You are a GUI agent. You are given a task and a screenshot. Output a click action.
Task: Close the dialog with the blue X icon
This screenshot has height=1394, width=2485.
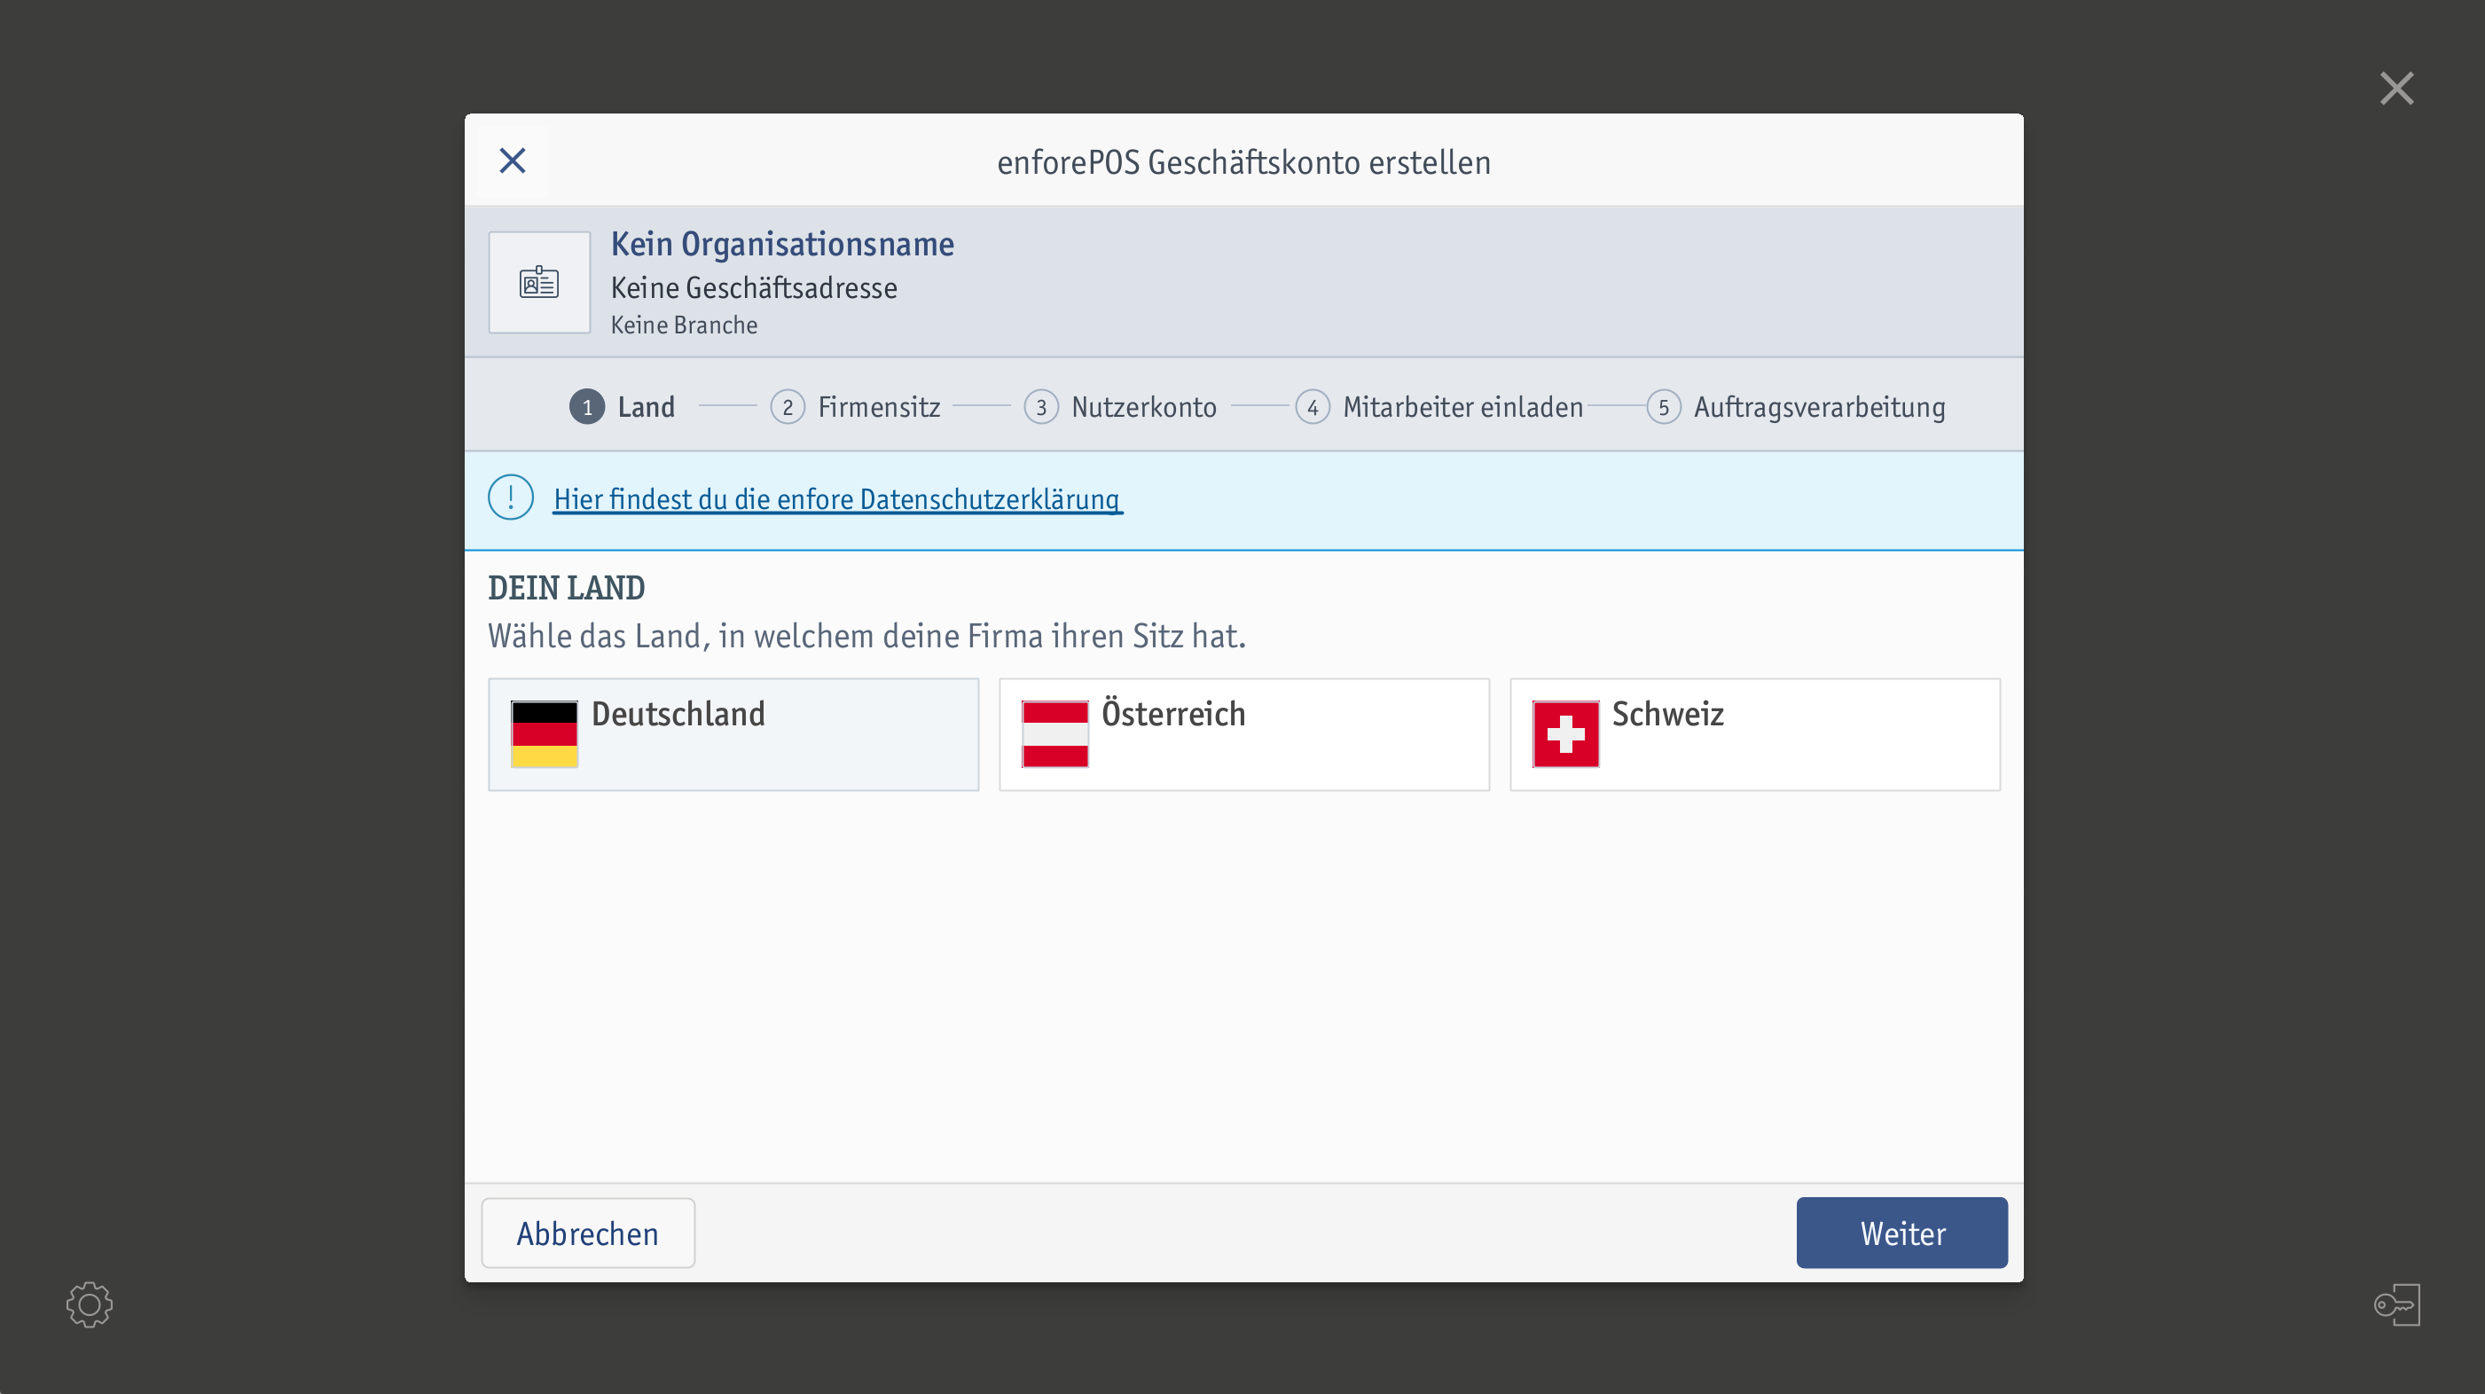pos(513,161)
